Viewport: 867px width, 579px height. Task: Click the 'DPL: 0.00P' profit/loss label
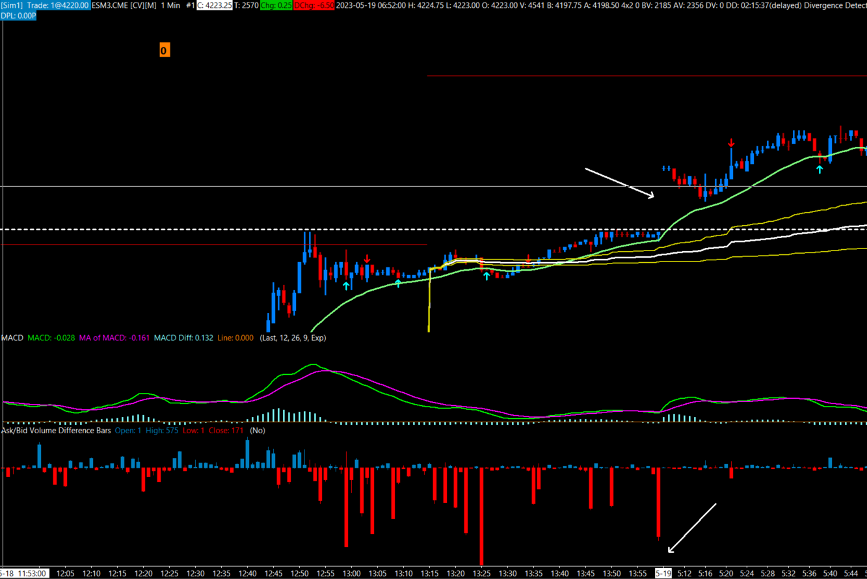(x=18, y=15)
